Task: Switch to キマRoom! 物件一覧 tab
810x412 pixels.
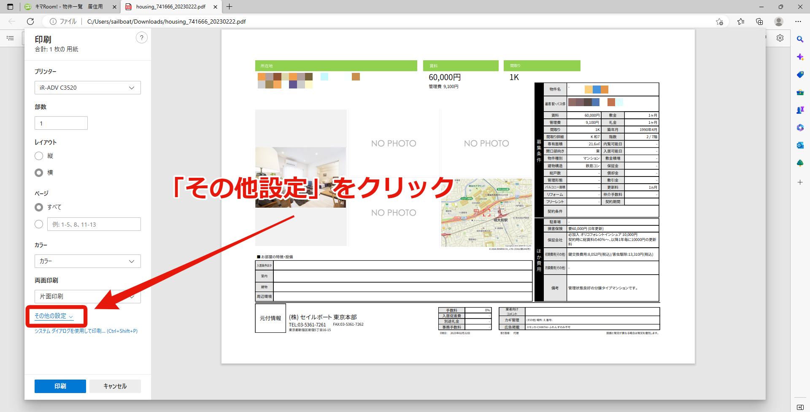Action: 70,7
